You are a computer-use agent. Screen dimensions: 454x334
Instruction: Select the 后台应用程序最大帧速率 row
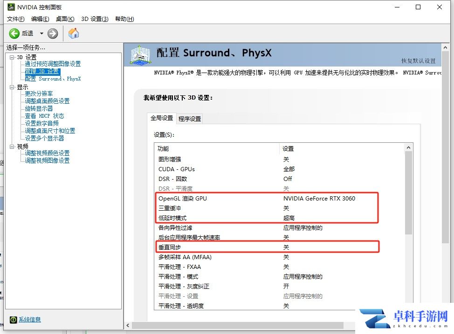279,238
